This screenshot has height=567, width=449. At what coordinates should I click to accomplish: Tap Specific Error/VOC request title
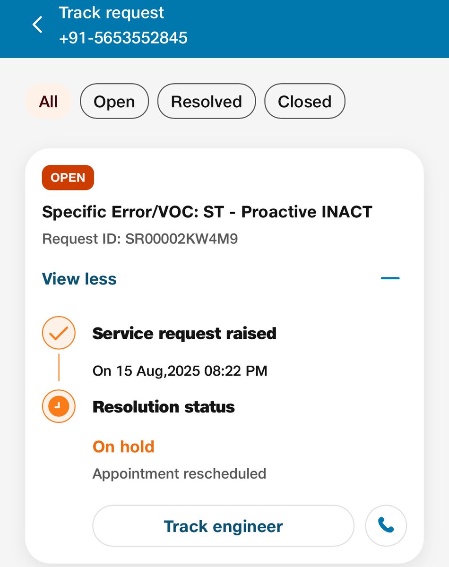207,212
